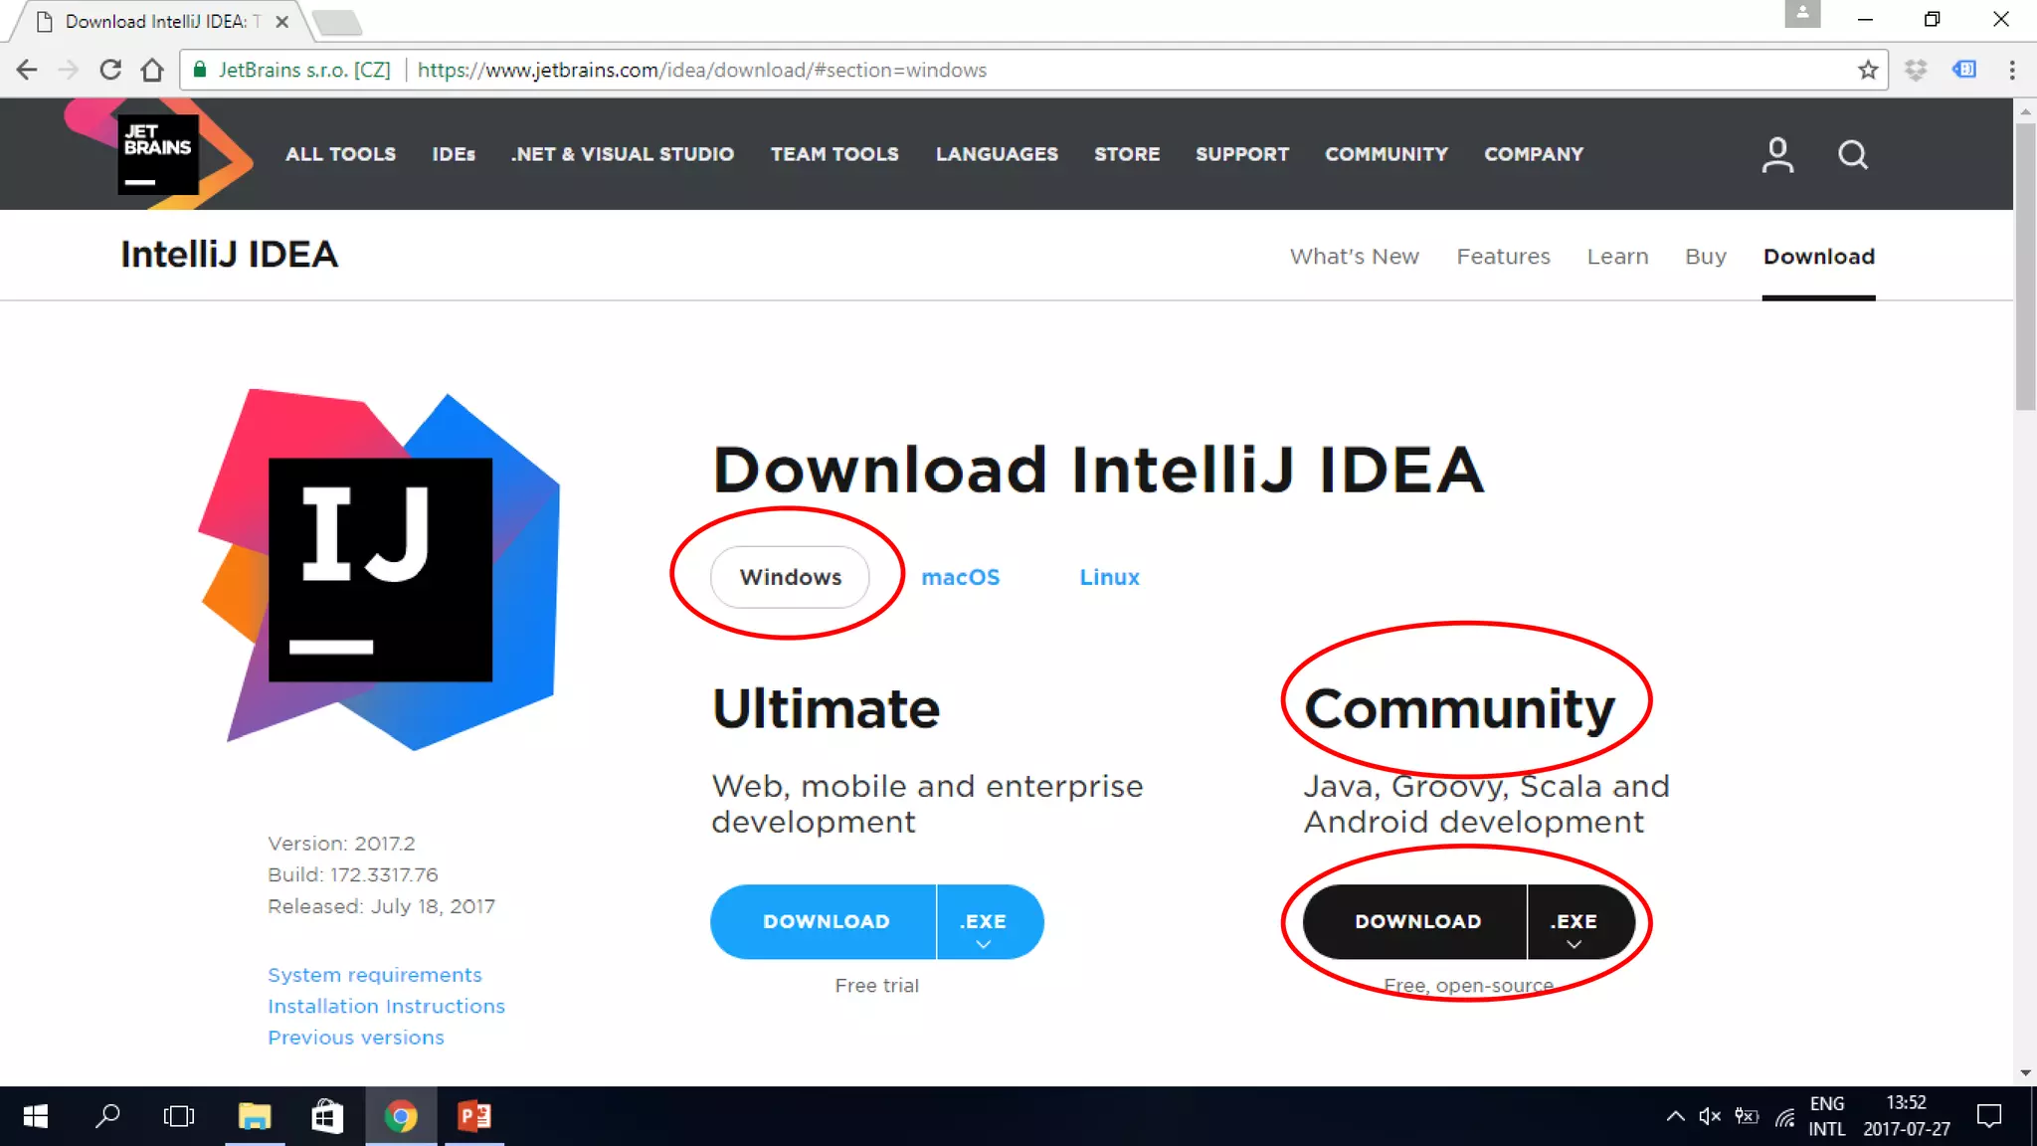The height and width of the screenshot is (1146, 2037).
Task: Switch platform to Linux
Action: (x=1109, y=577)
